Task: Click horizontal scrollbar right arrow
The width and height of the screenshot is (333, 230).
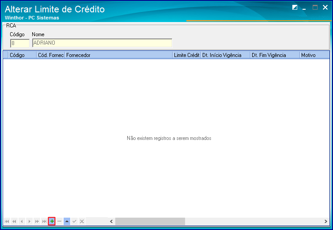Action: [x=326, y=221]
